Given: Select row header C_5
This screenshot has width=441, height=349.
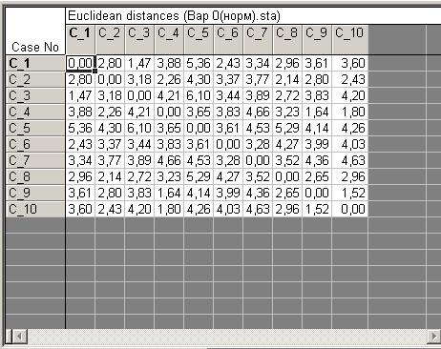Looking at the screenshot, I should pos(35,128).
